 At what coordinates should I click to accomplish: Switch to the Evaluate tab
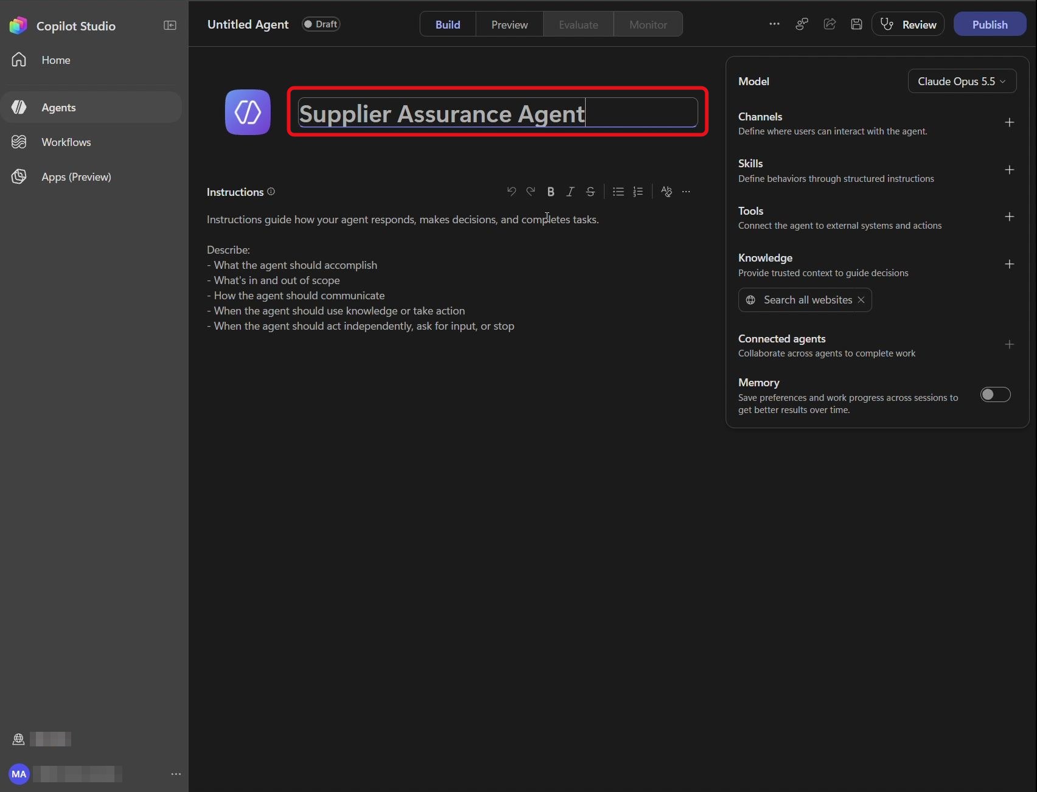(x=578, y=24)
